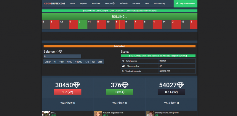Click the orange Bets locked bar
237x116 pixels.
pos(119,46)
